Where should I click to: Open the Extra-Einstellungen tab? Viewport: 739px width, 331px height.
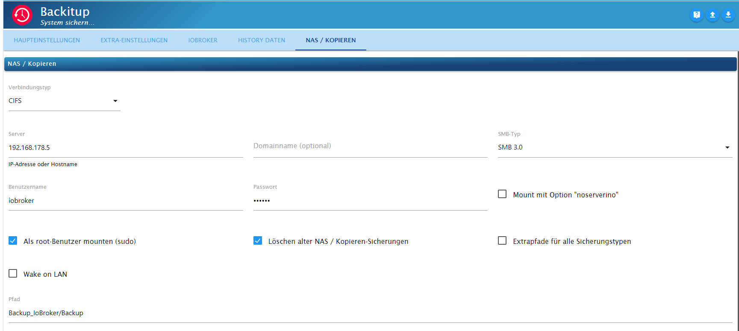pyautogui.click(x=134, y=40)
